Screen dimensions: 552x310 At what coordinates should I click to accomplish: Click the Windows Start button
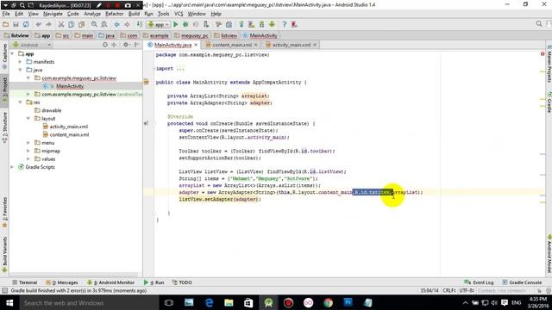[9, 302]
